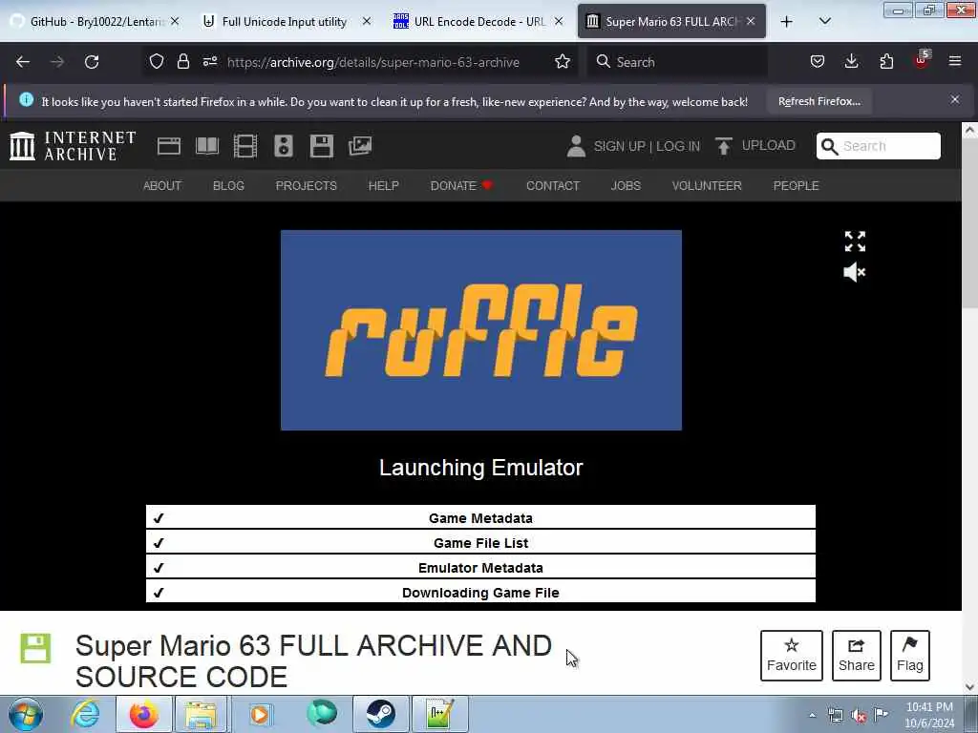
Task: Open the Extensions puzzle icon
Action: coord(886,62)
